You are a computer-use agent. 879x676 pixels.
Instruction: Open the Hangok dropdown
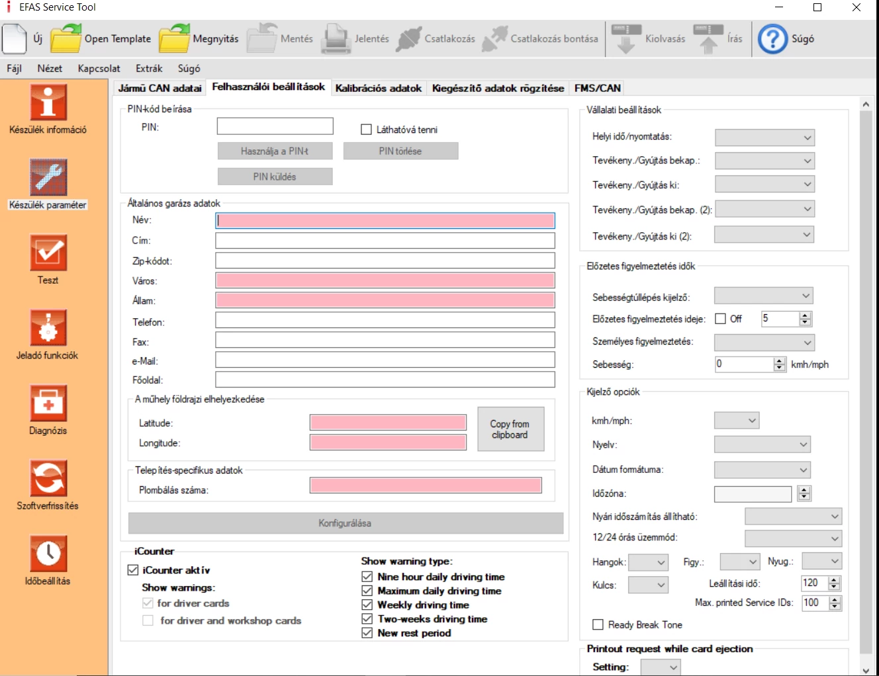click(648, 562)
